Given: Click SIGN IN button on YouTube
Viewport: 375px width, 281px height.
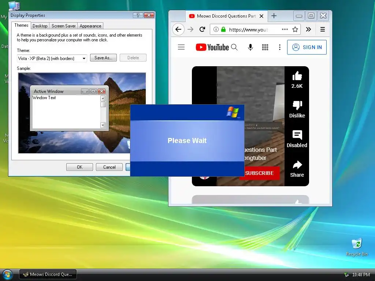Looking at the screenshot, I should point(307,47).
